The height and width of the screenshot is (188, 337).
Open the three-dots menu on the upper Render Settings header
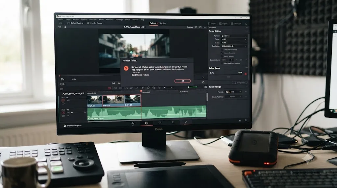tap(247, 31)
